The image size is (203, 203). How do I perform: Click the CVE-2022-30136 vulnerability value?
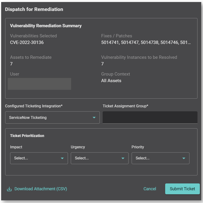click(x=27, y=42)
